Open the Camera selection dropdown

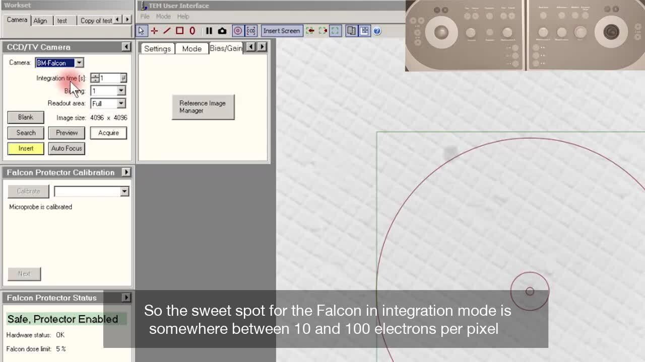79,63
